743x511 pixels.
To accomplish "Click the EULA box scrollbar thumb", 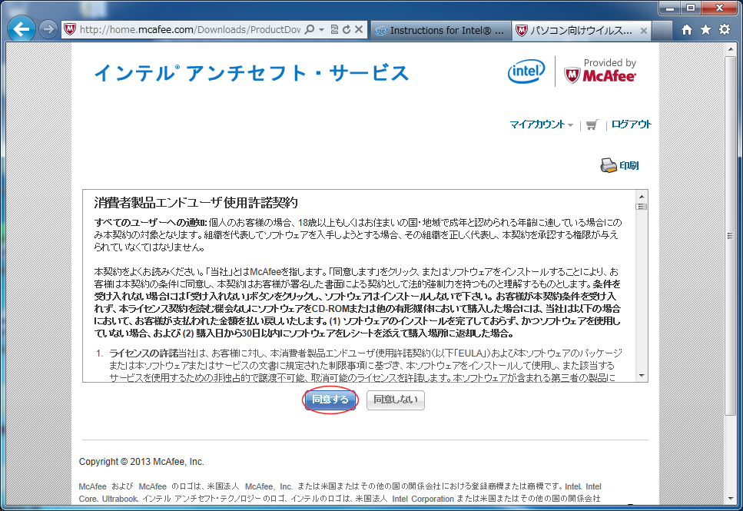I will coord(642,207).
